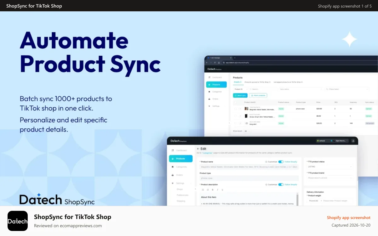This screenshot has height=236, width=378.
Task: Click the browser back arrow in Products window
Action: (x=207, y=63)
